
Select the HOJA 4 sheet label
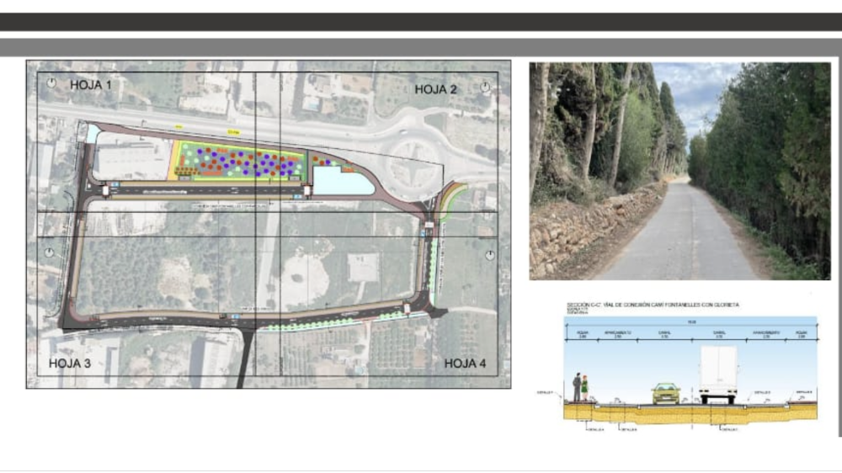[x=465, y=363]
